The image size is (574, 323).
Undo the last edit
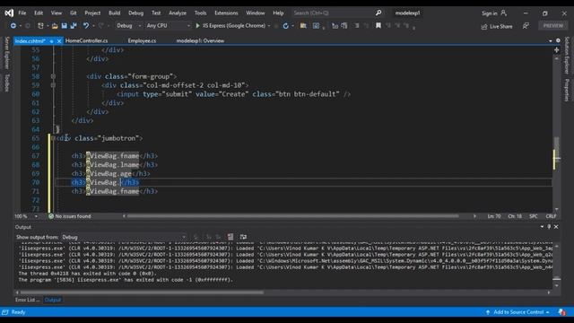click(x=86, y=26)
